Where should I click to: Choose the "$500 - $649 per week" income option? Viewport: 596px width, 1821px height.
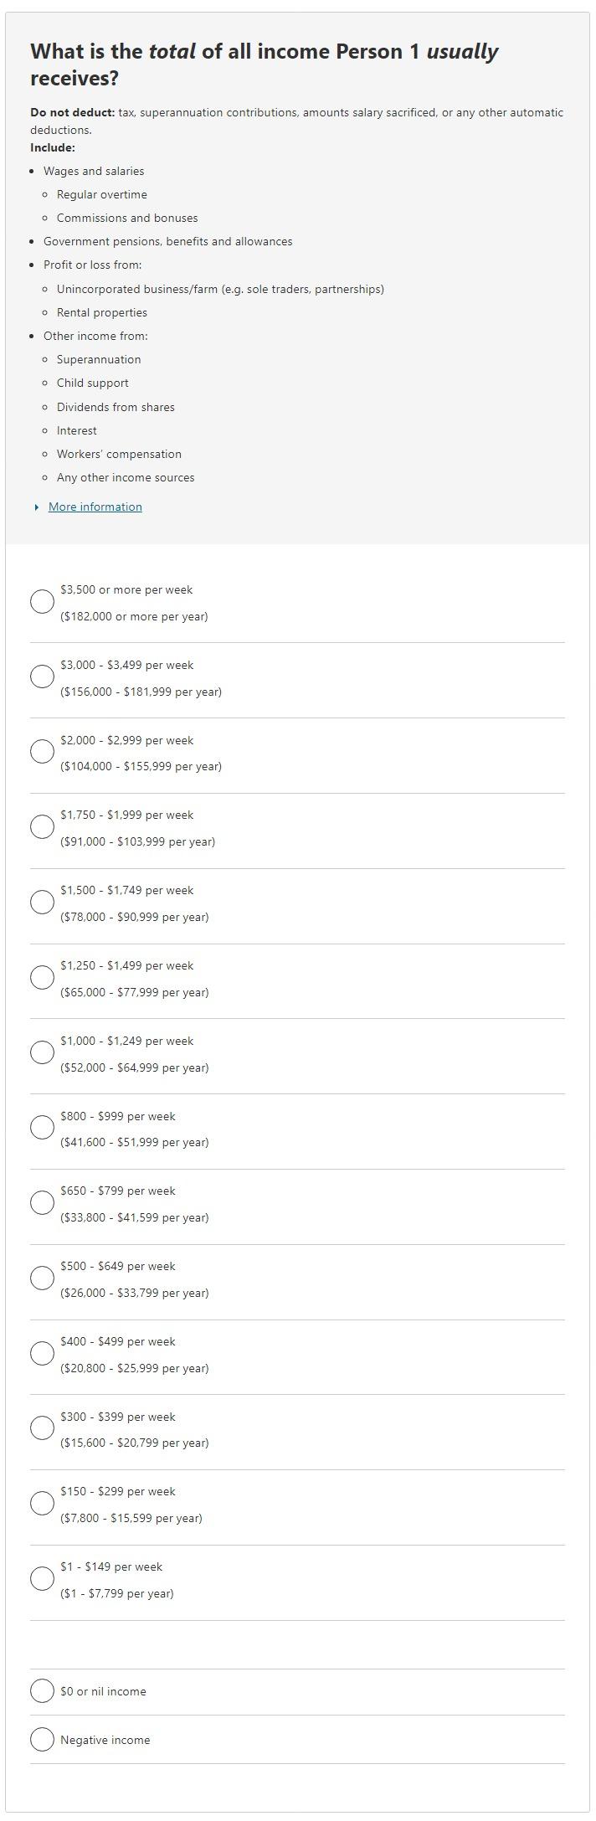coord(43,1278)
